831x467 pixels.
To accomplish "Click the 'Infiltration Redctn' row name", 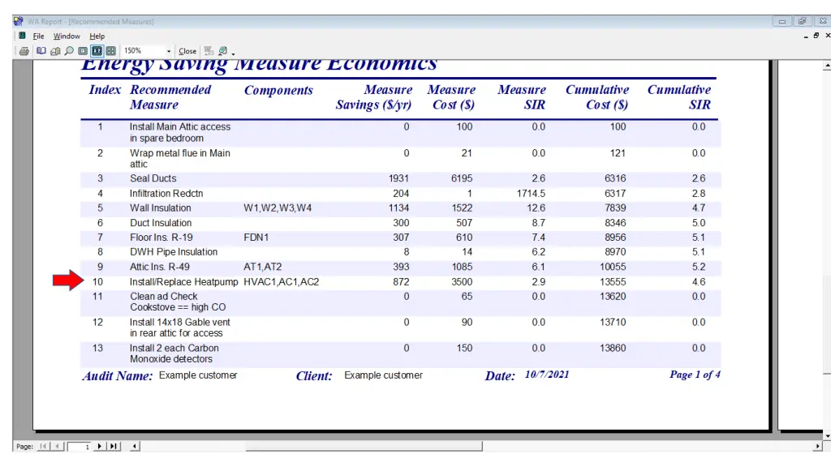I will [x=166, y=193].
